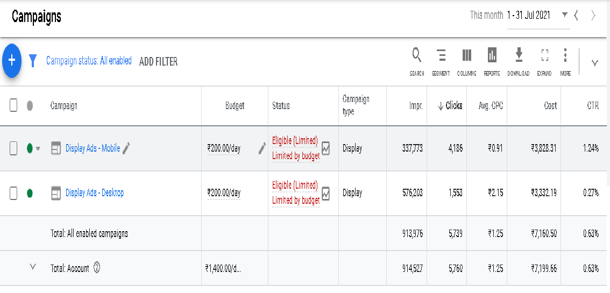
Task: Expand the table to full screen
Action: point(544,61)
